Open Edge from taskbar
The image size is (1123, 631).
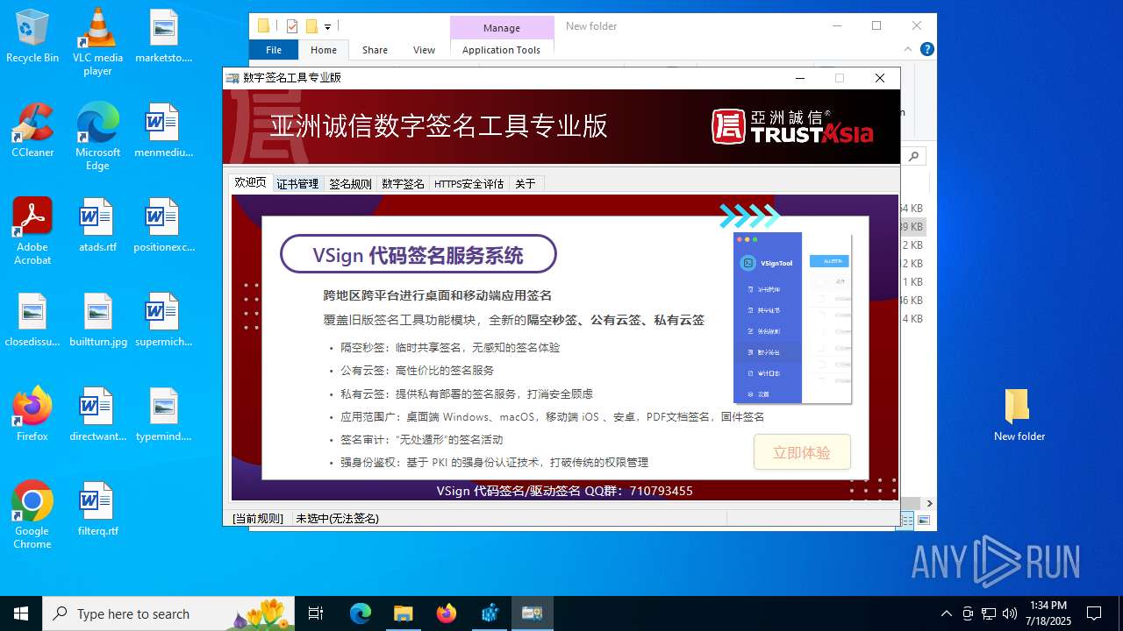pyautogui.click(x=361, y=613)
